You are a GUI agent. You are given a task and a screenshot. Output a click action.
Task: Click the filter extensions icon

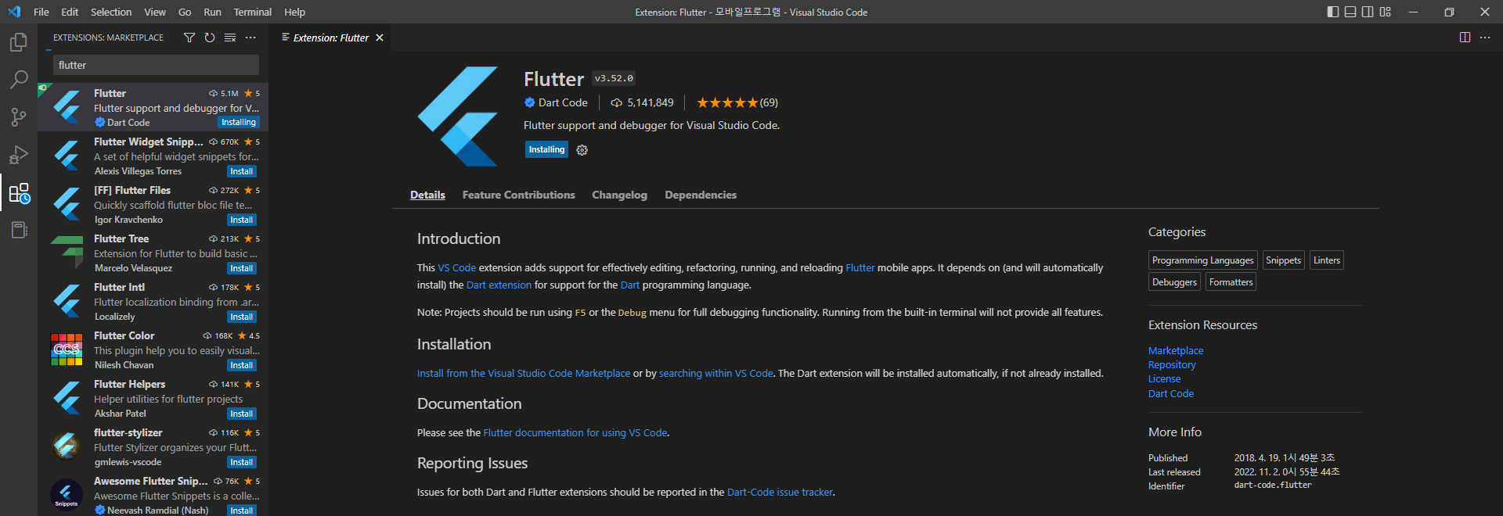pos(189,38)
